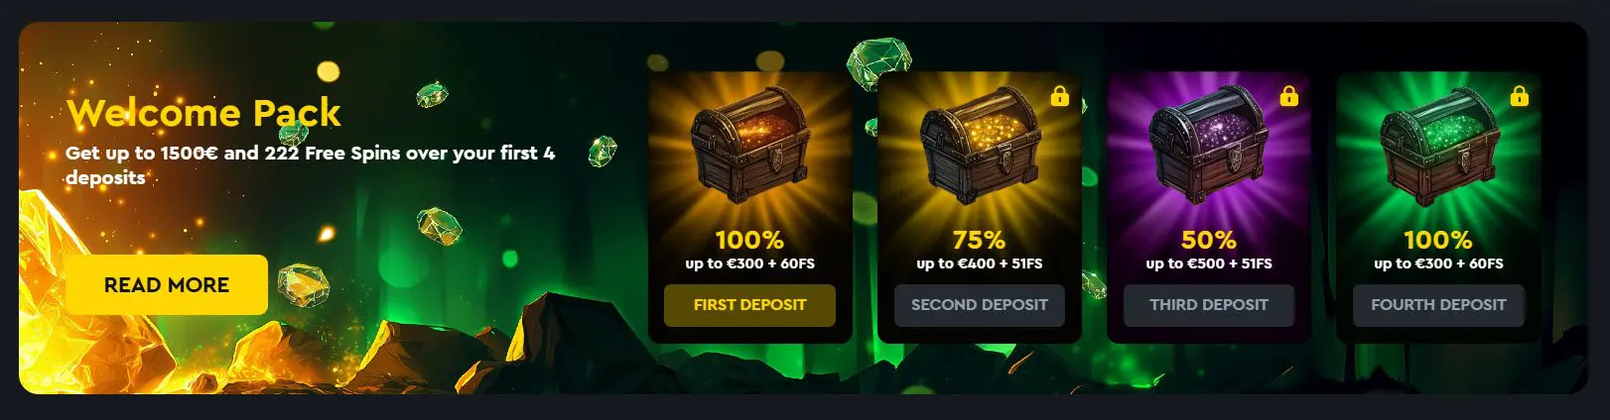Click the 50% bonus label

coord(1208,240)
